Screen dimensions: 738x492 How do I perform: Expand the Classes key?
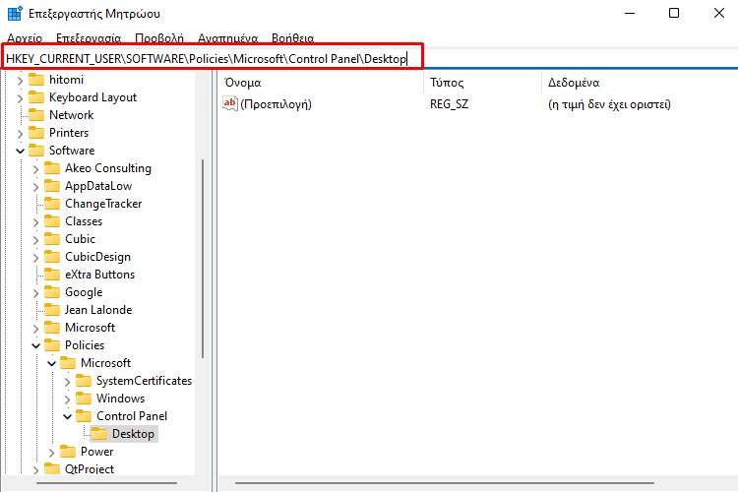(35, 222)
